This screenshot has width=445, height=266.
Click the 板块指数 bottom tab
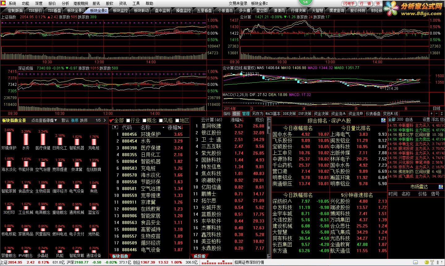point(120,256)
